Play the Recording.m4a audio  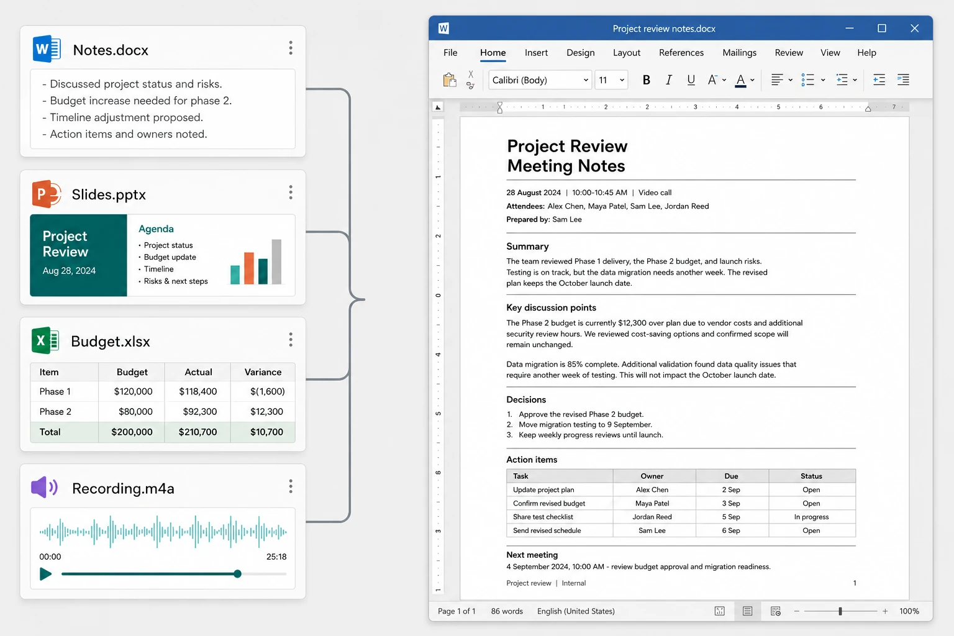[45, 574]
